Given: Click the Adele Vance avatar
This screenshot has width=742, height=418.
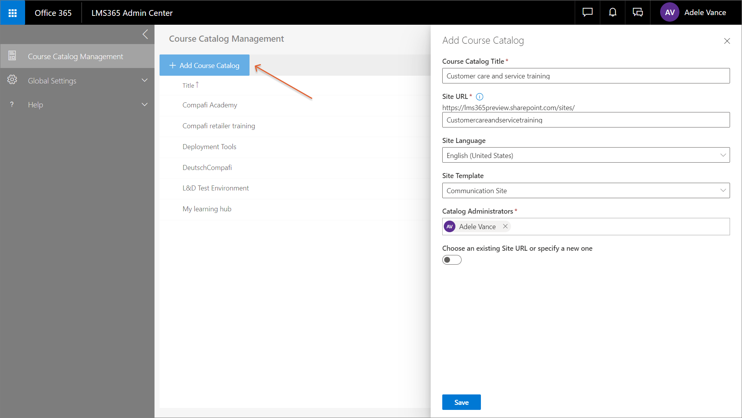Looking at the screenshot, I should pos(670,12).
